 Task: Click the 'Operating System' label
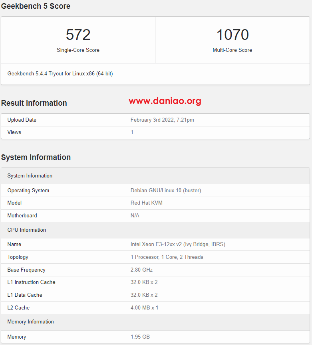(x=28, y=191)
